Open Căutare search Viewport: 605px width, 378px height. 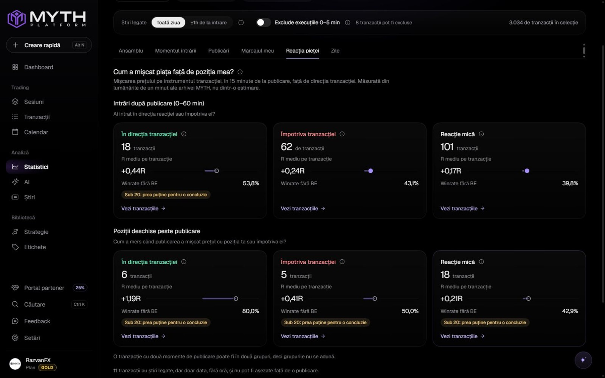click(49, 304)
